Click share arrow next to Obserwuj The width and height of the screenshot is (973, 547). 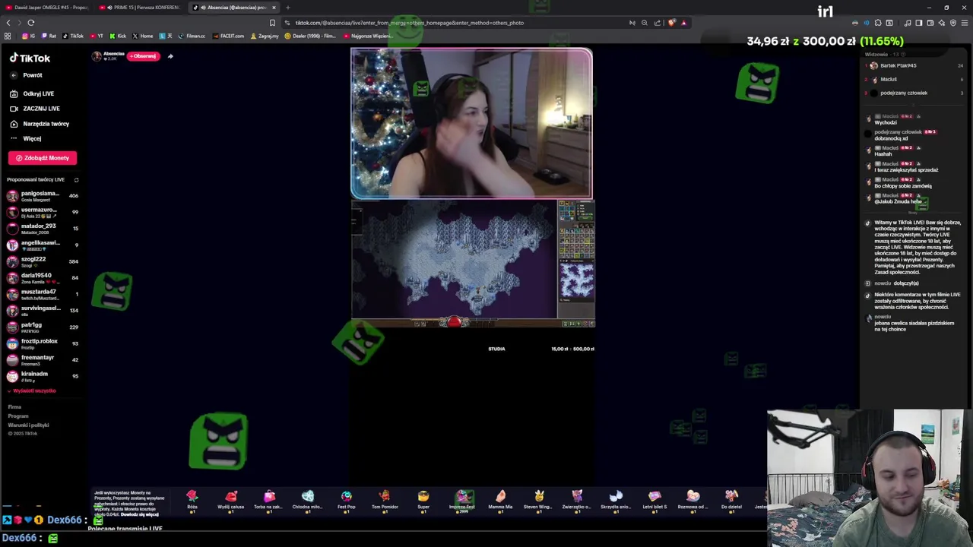(170, 56)
